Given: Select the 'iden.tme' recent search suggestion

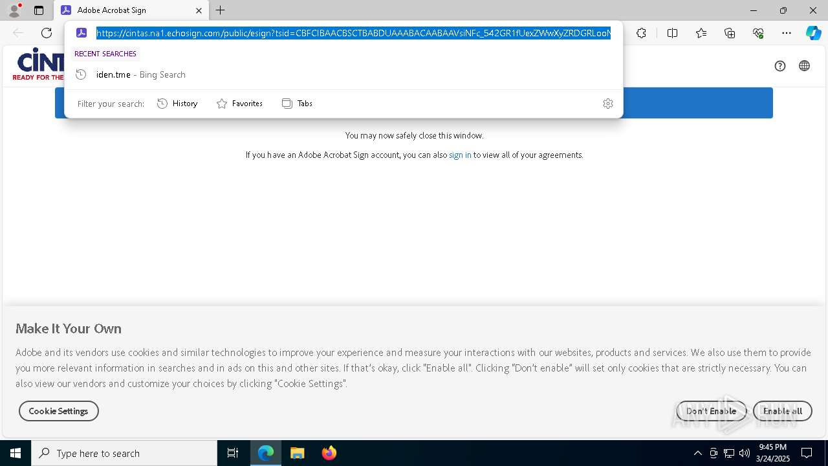Looking at the screenshot, I should (x=343, y=74).
